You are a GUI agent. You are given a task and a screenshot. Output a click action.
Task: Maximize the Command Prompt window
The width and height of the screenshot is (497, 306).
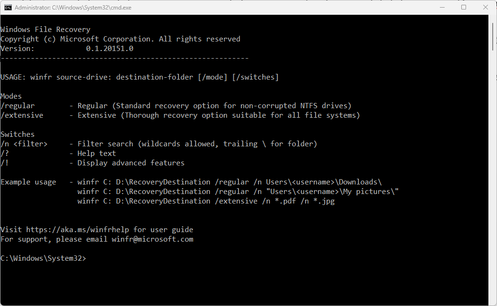[x=464, y=8]
